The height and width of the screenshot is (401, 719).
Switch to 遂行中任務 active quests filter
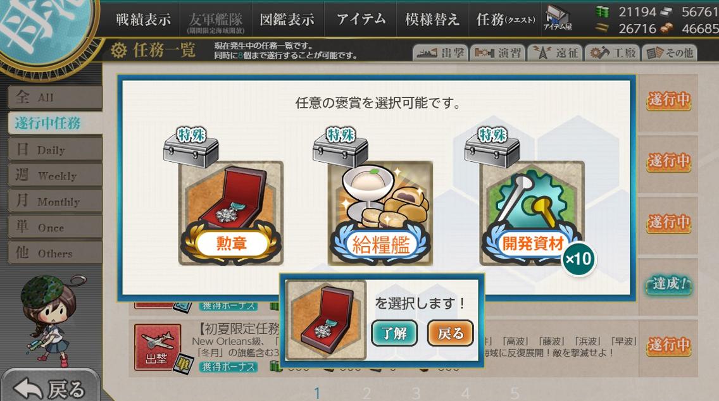(55, 123)
